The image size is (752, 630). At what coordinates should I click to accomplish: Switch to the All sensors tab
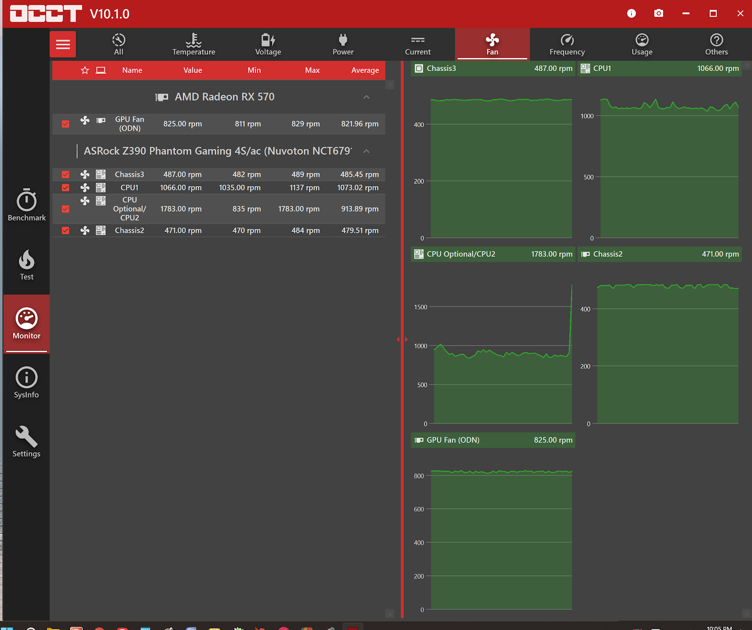point(118,44)
